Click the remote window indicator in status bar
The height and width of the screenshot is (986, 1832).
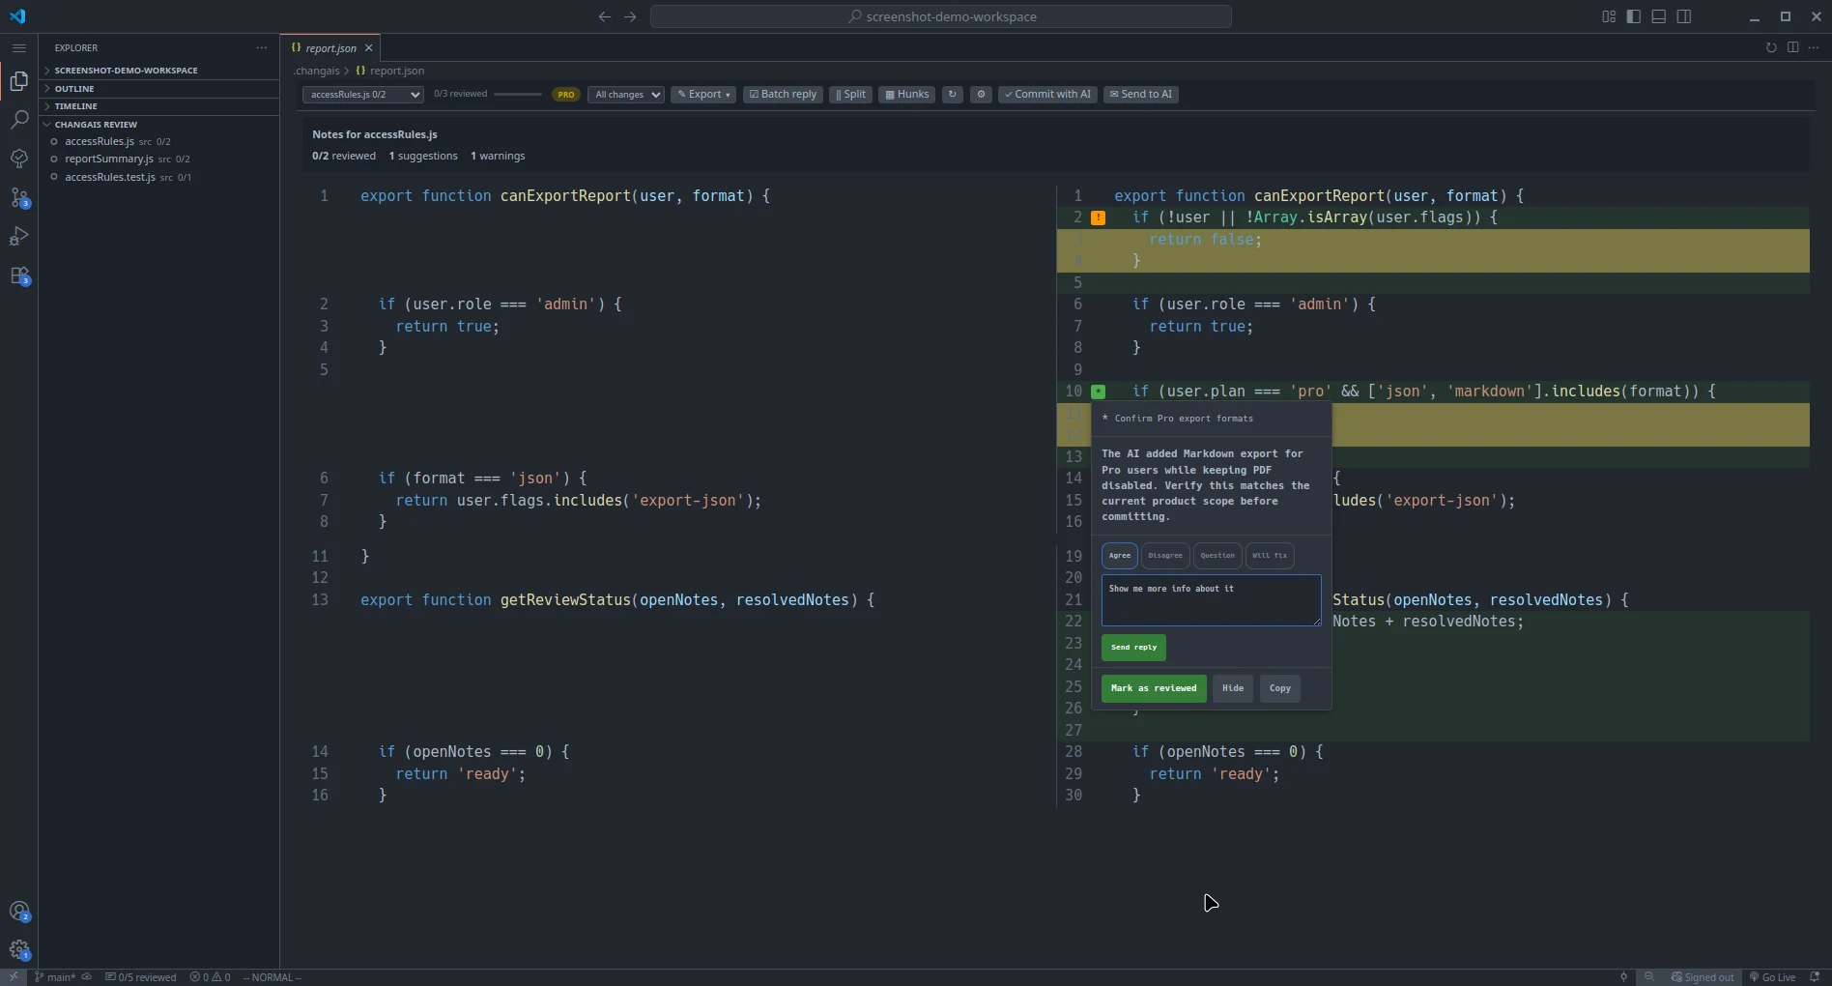click(14, 977)
